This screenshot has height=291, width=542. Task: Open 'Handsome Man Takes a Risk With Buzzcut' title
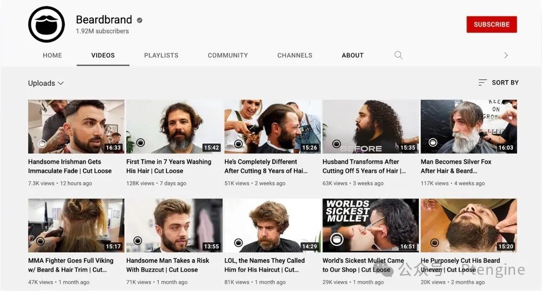[167, 265]
